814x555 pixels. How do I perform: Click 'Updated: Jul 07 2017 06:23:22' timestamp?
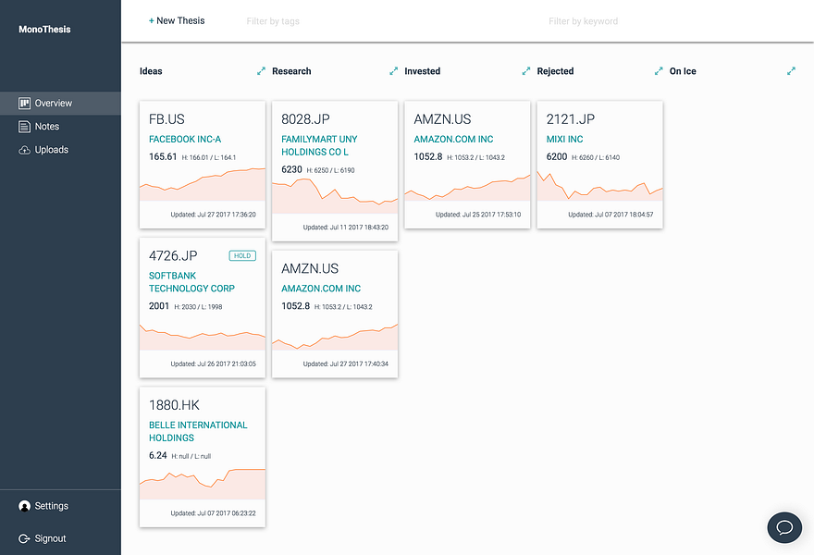point(214,513)
